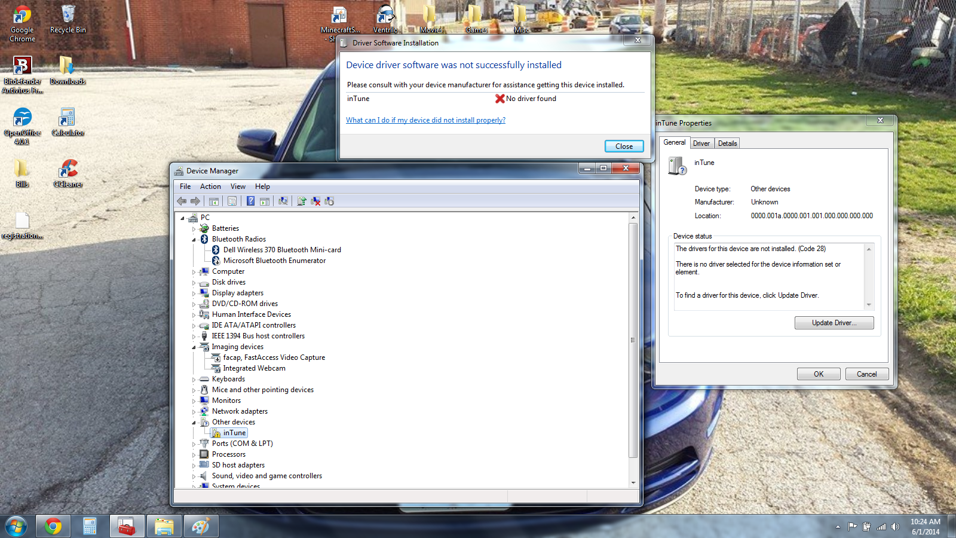The image size is (956, 538).
Task: Click the red toolbox taskbar icon
Action: [x=127, y=526]
